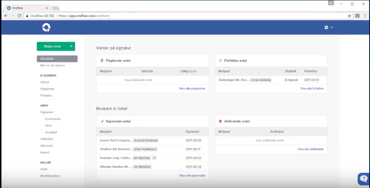Follow the Visa alla pågående link
This screenshot has height=188, width=370.
(x=192, y=89)
